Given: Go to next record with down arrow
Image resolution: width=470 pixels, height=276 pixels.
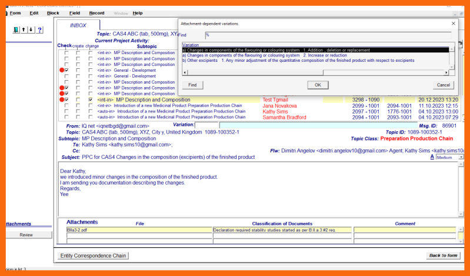Looking at the screenshot, I should (31, 30).
